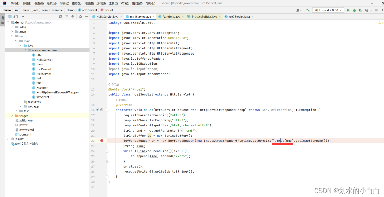Select mvnw.cmd in project tree

pyautogui.click(x=26, y=130)
